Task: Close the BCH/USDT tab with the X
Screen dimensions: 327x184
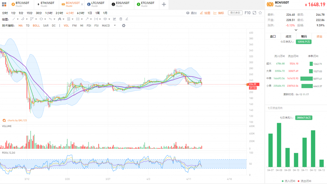Action: (x=82, y=4)
